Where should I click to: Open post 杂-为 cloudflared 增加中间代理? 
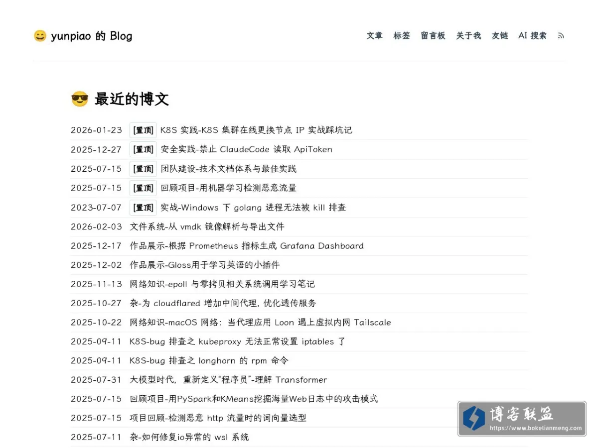[x=223, y=303]
